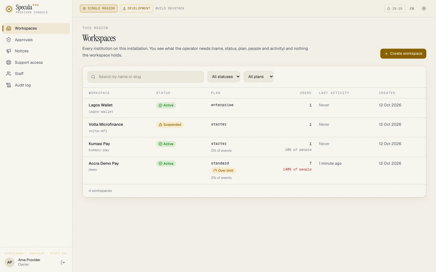Click Active status badge for Accra Demo Pay
Image resolution: width=436 pixels, height=272 pixels.
pos(166,163)
